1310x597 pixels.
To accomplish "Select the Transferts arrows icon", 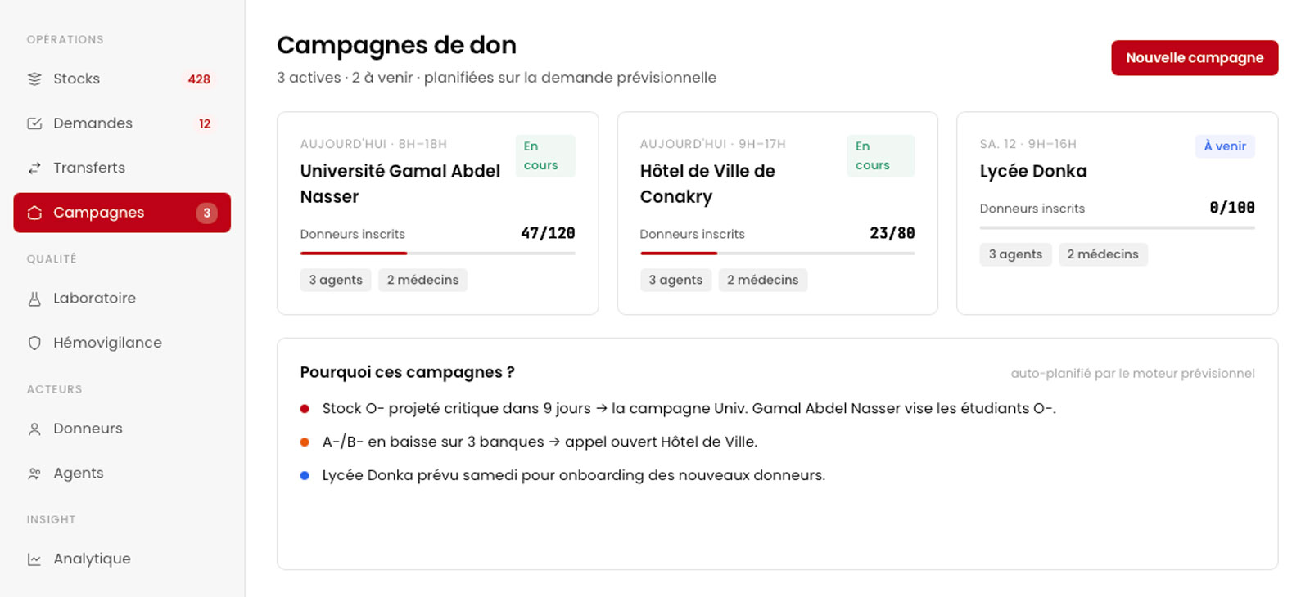I will tap(34, 168).
